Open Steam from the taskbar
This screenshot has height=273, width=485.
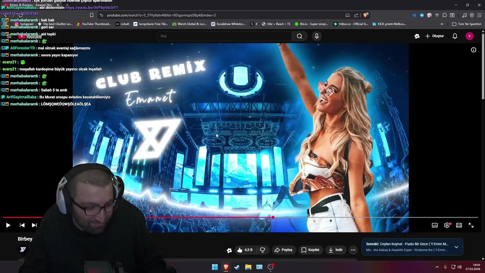pyautogui.click(x=237, y=267)
